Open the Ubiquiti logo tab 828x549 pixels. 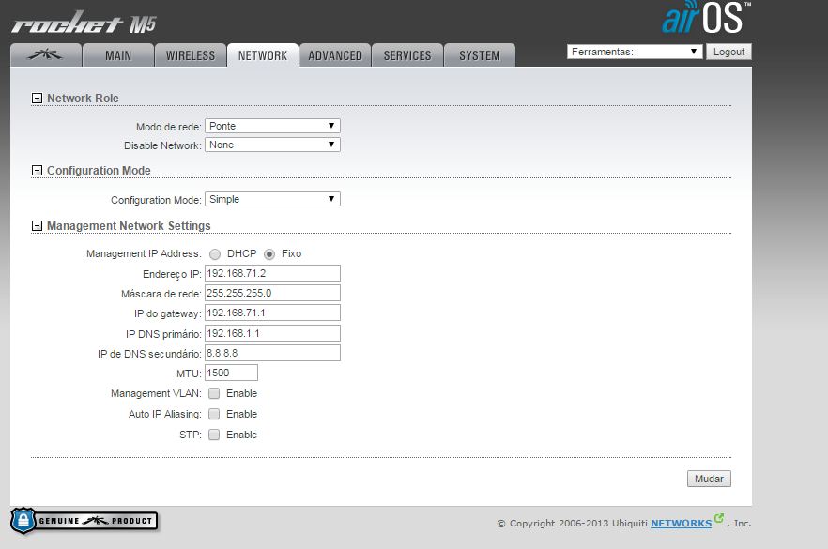[x=46, y=54]
